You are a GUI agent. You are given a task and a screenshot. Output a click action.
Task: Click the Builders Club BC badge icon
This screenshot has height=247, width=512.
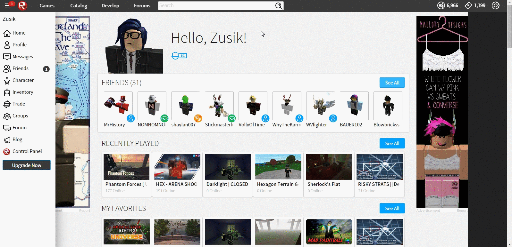click(x=179, y=56)
